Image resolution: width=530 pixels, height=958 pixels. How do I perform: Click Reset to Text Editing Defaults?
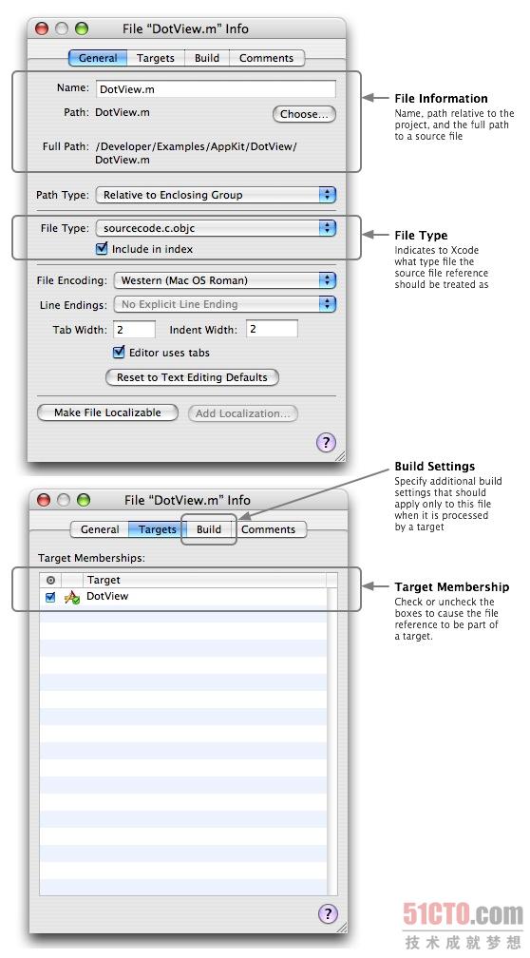(x=192, y=377)
